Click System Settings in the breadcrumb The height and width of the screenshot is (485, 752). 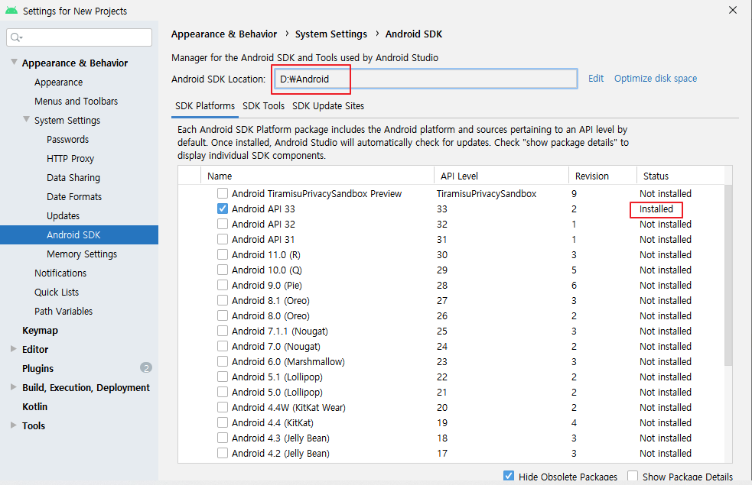331,34
